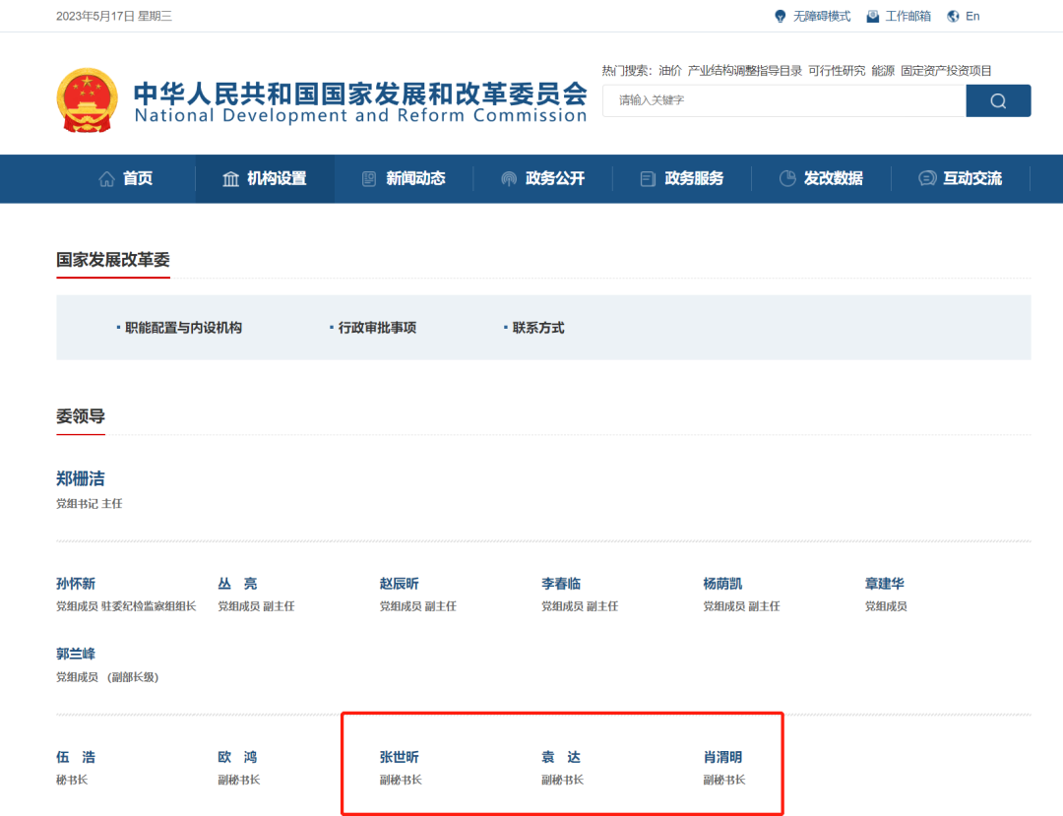Image resolution: width=1063 pixels, height=816 pixels.
Task: Open the 职能配置与内设机构 link
Action: tap(183, 328)
